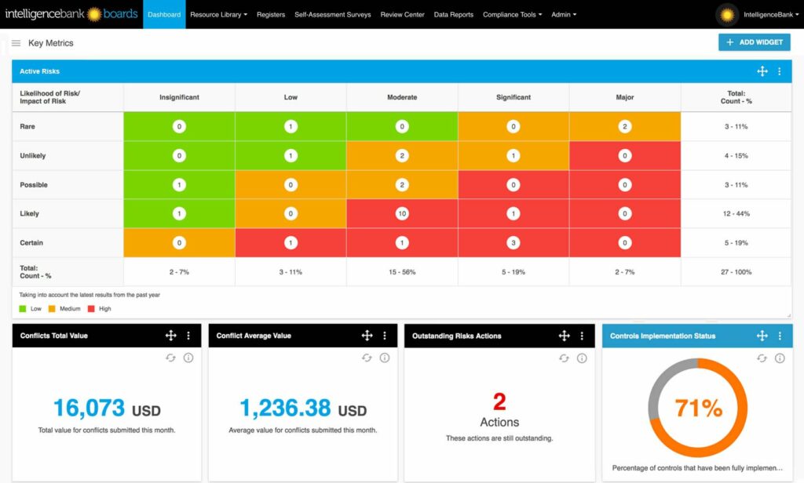Click the ADD WIDGET button
The height and width of the screenshot is (483, 804).
(754, 42)
